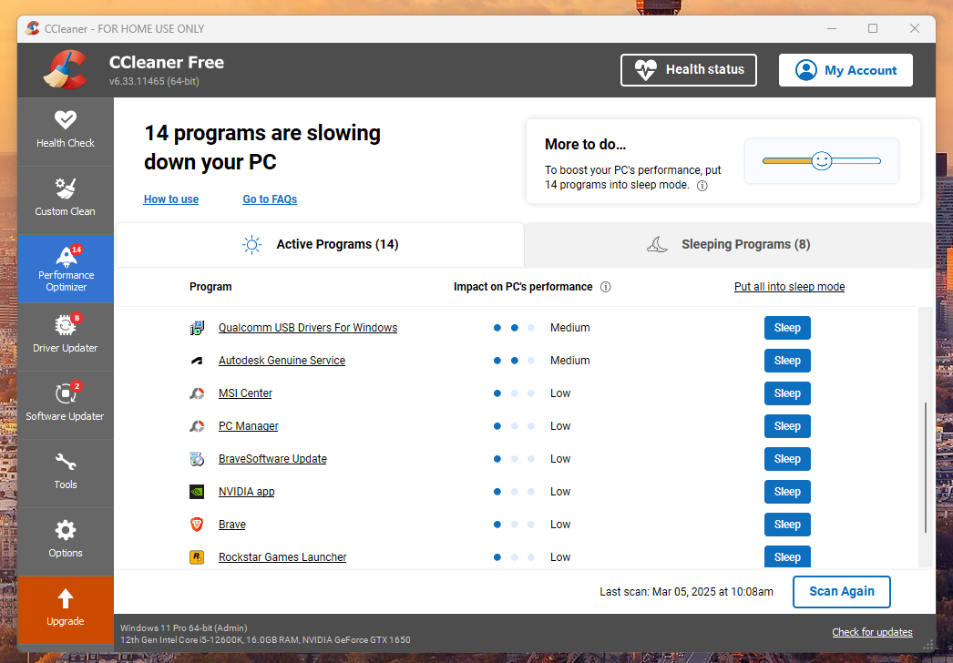Click the info icon beside Impact on PC's performance

click(x=605, y=287)
